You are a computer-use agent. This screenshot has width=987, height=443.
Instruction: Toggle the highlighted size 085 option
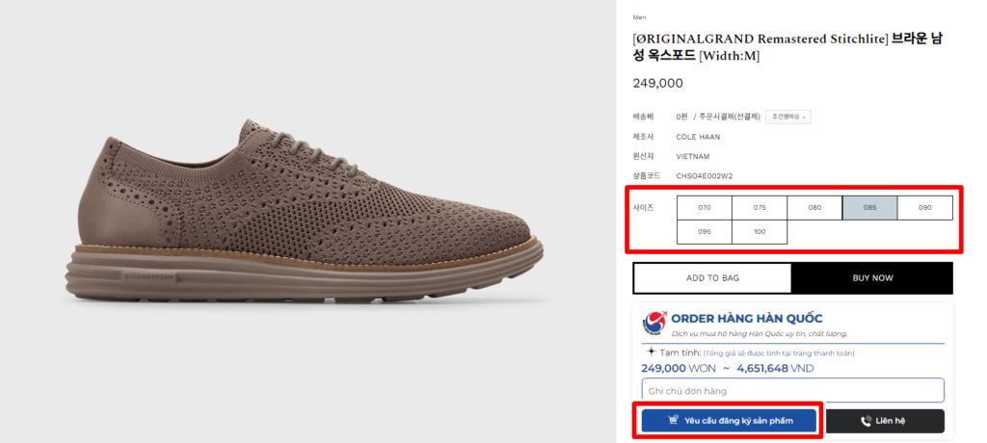coord(869,207)
